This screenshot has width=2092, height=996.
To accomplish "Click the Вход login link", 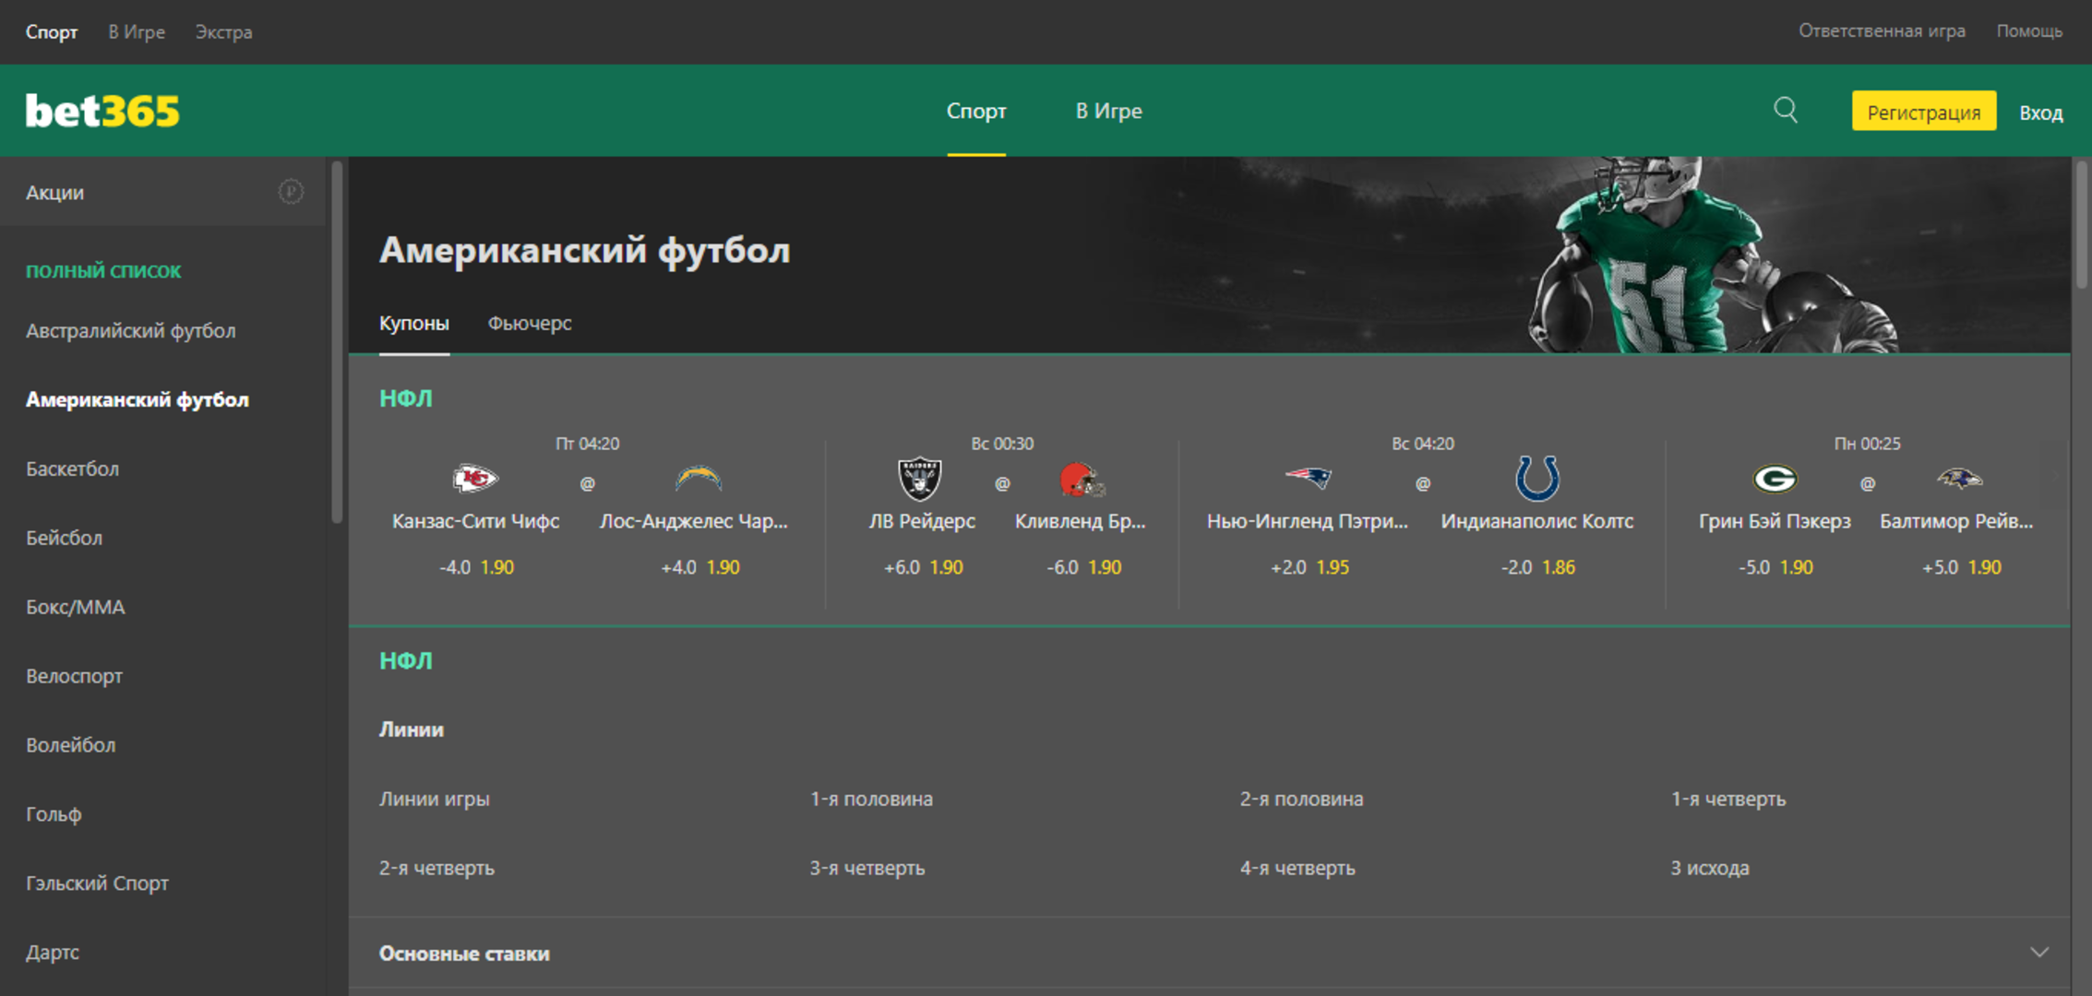I will tap(2040, 113).
